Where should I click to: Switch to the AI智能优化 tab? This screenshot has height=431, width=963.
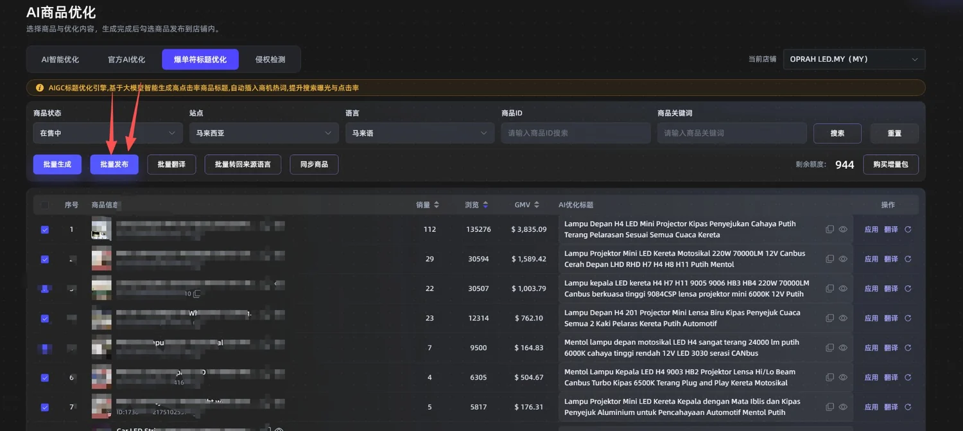[60, 59]
